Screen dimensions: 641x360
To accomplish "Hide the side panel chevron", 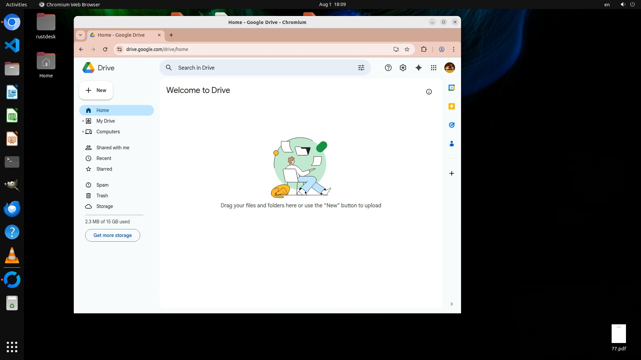I will [451, 304].
